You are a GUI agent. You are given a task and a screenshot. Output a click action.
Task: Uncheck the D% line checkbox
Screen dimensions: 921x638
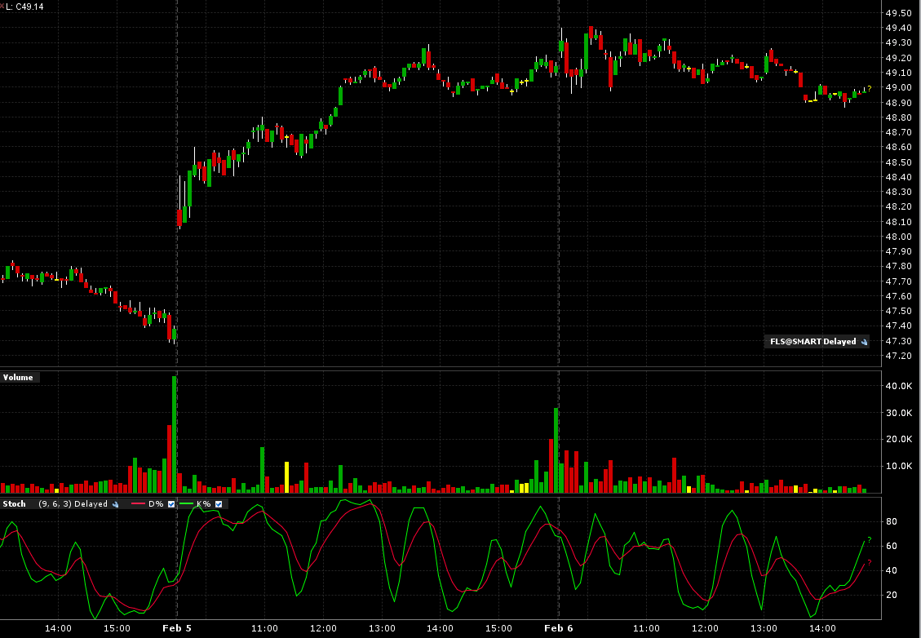pos(171,504)
